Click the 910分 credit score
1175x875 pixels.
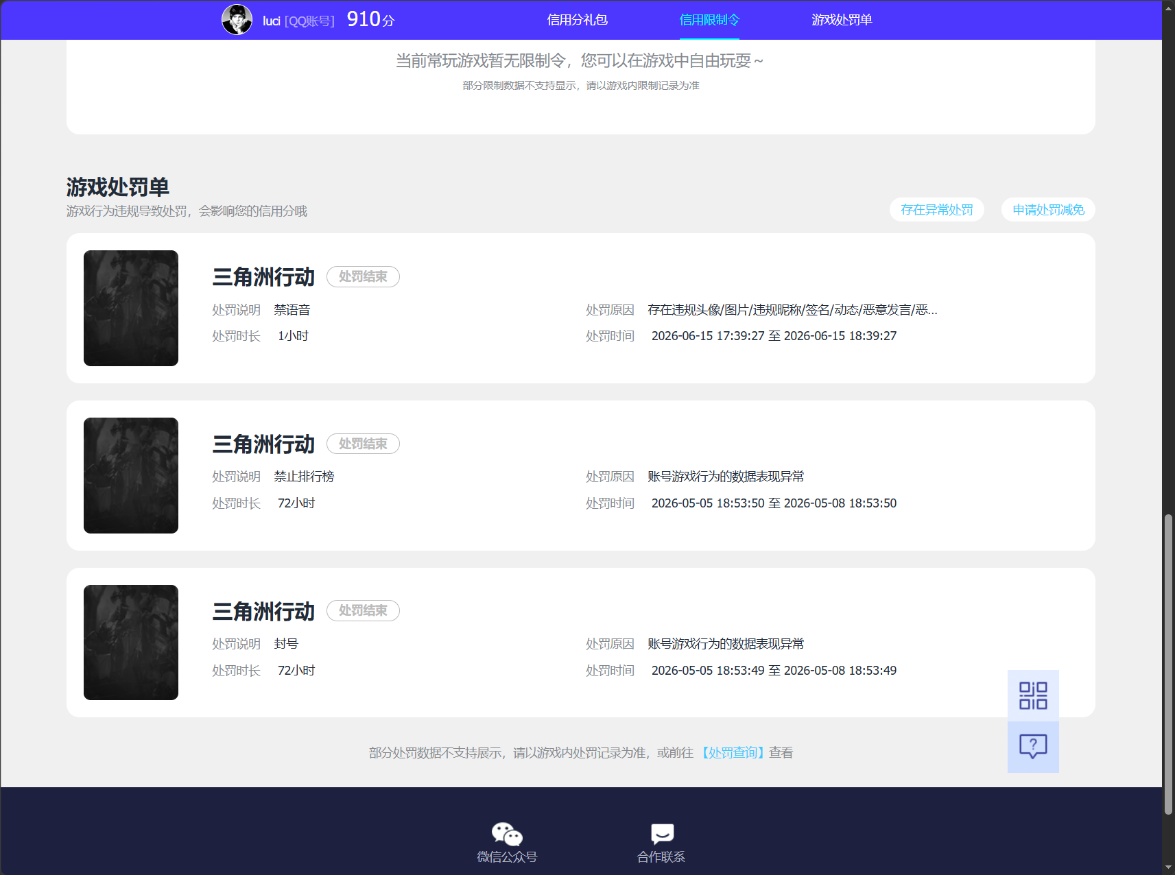tap(370, 19)
